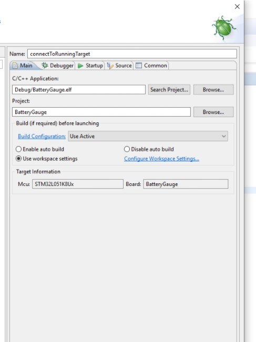Click the Debugger tab bug icon
The height and width of the screenshot is (342, 256).
tap(45, 65)
